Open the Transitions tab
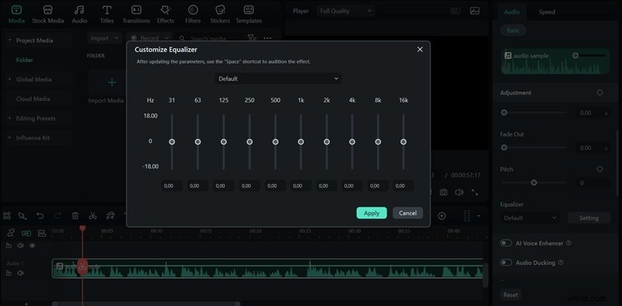This screenshot has width=622, height=306. [136, 15]
